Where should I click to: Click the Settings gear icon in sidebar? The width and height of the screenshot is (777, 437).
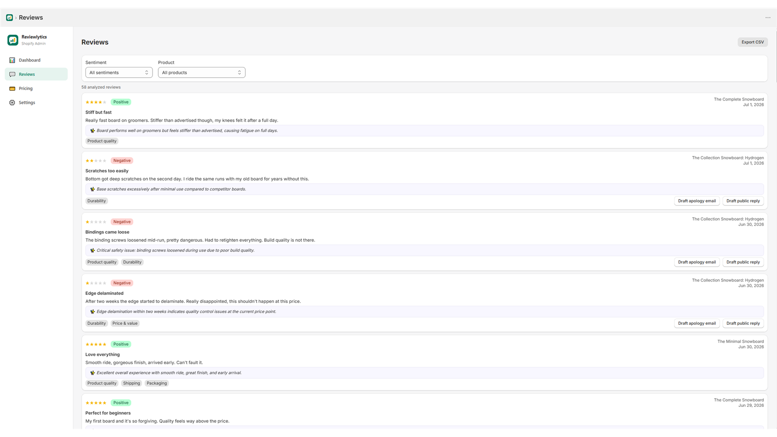(12, 102)
